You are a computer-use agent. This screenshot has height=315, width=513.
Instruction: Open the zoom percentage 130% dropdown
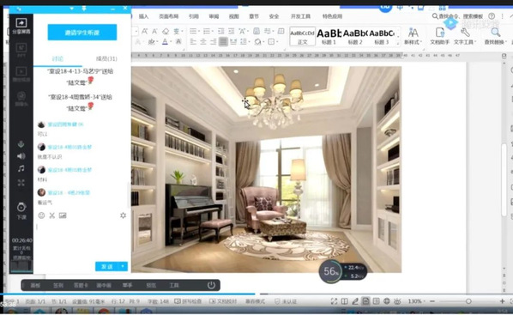416,301
